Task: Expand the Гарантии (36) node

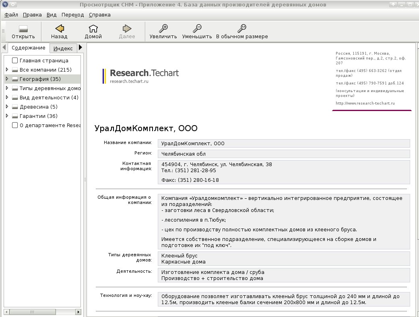Action: (x=7, y=115)
